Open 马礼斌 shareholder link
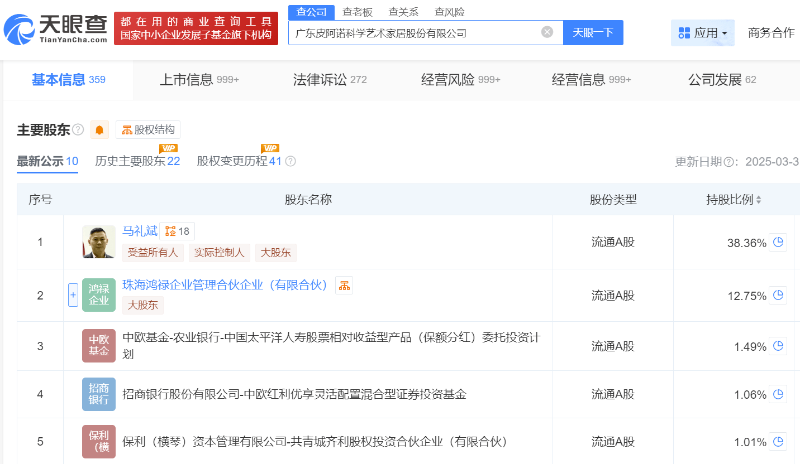 coord(140,231)
